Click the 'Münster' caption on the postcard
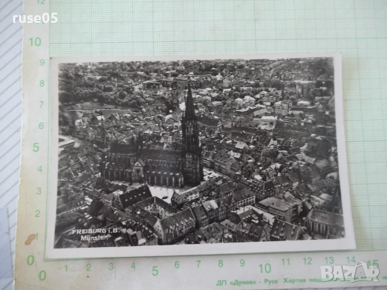This screenshot has height=290, width=387. click(x=94, y=238)
